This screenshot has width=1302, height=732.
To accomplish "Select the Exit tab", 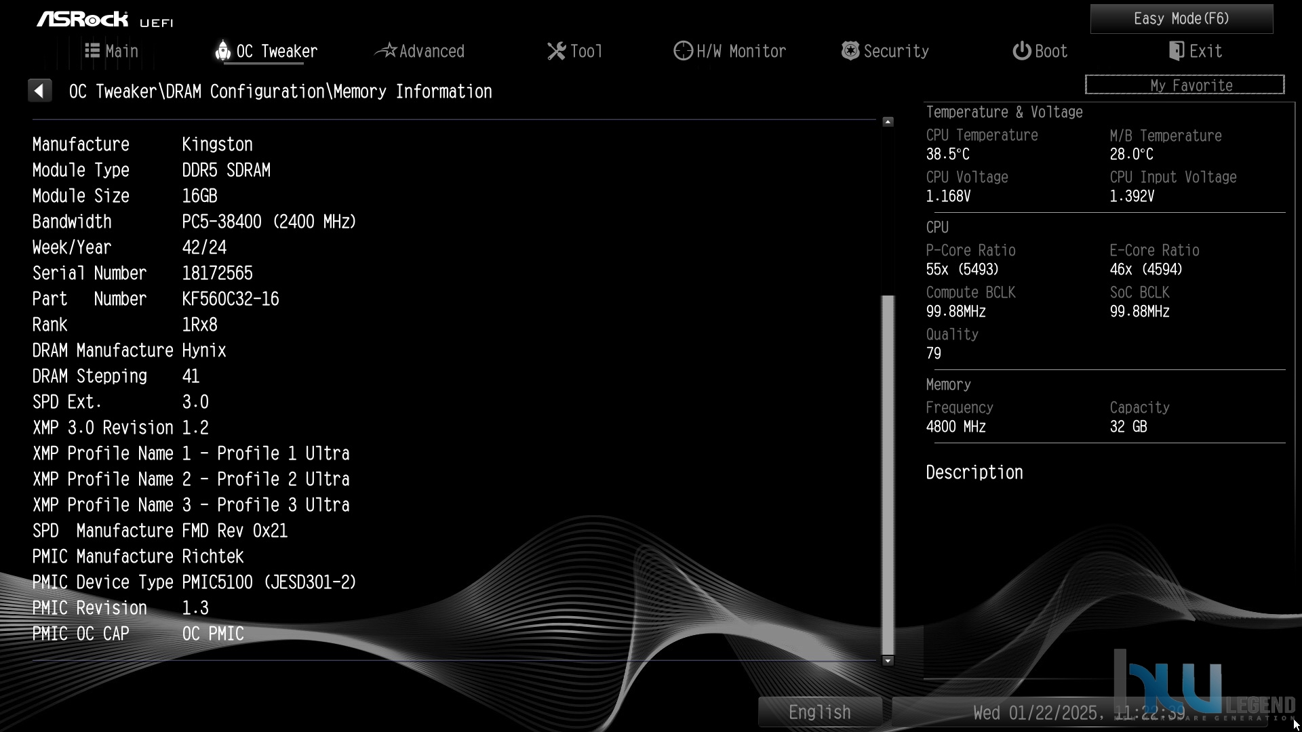I will tap(1196, 52).
